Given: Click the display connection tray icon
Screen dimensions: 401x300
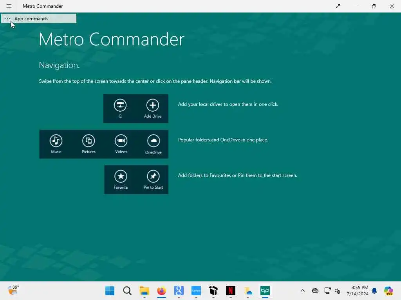Looking at the screenshot, I should (327, 291).
